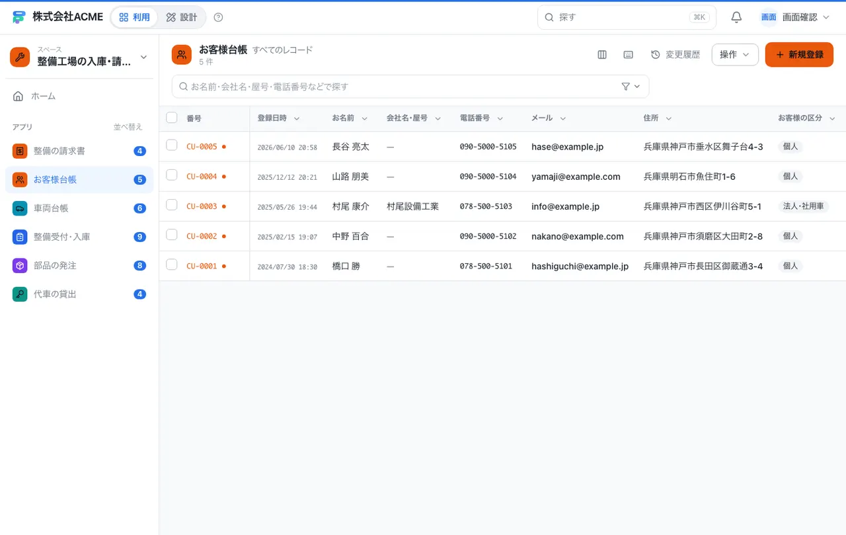
Task: Click the wrench space icon
Action: (x=20, y=57)
